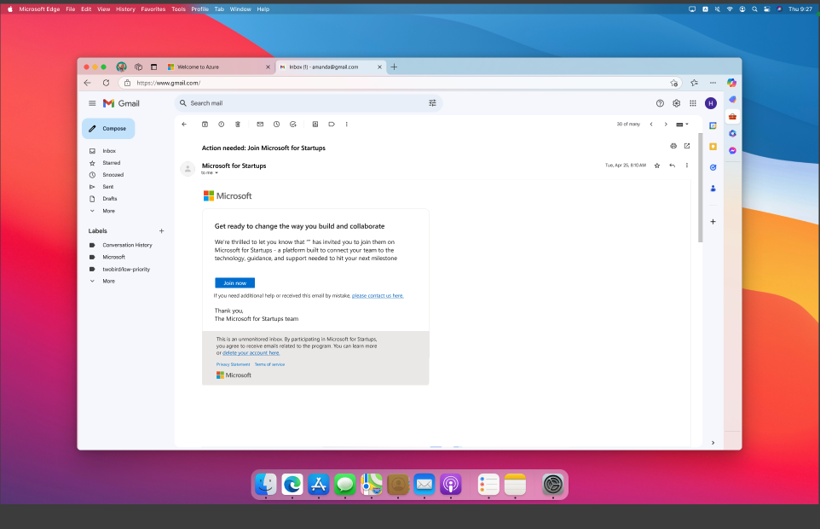Open Favorites menu in menu bar
Viewport: 820px width, 529px height.
[153, 9]
